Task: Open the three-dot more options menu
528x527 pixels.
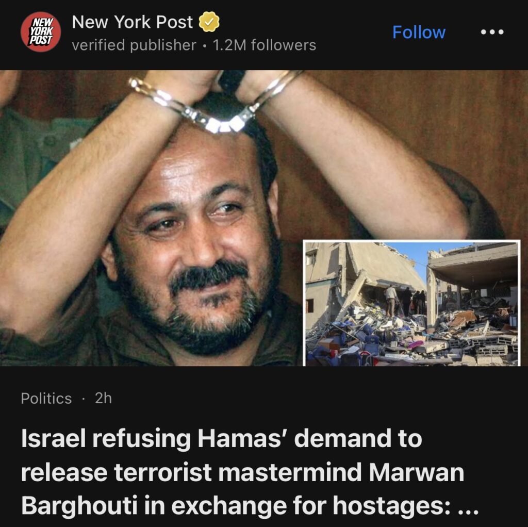Action: click(492, 32)
